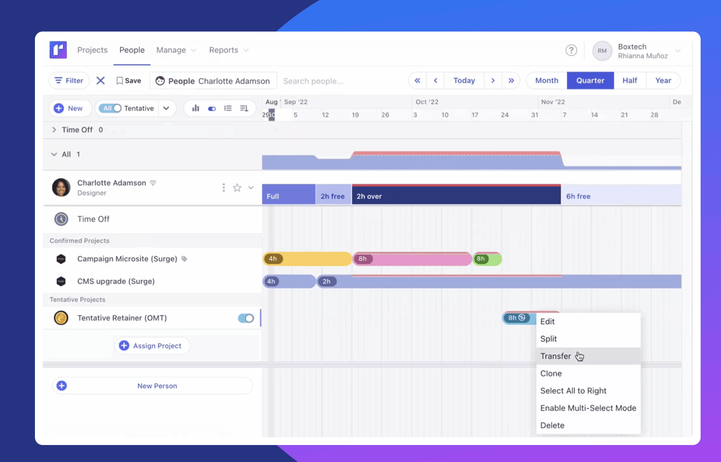This screenshot has width=721, height=462.
Task: Click the tag icon next to Campaign Microsite
Action: click(184, 259)
